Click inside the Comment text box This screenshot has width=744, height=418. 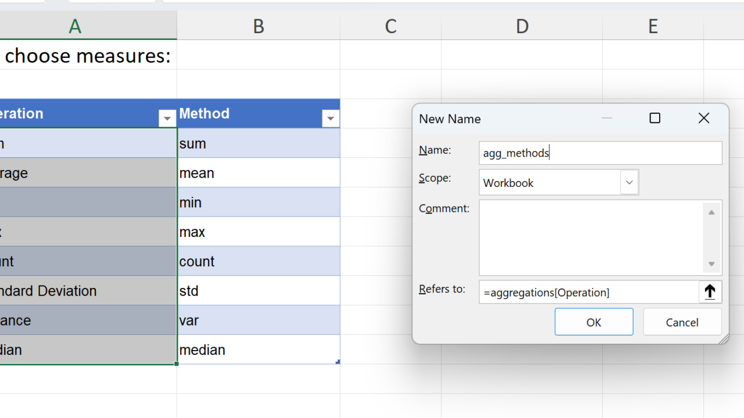591,237
